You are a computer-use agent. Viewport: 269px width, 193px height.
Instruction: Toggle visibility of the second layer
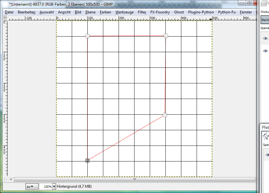265,51
